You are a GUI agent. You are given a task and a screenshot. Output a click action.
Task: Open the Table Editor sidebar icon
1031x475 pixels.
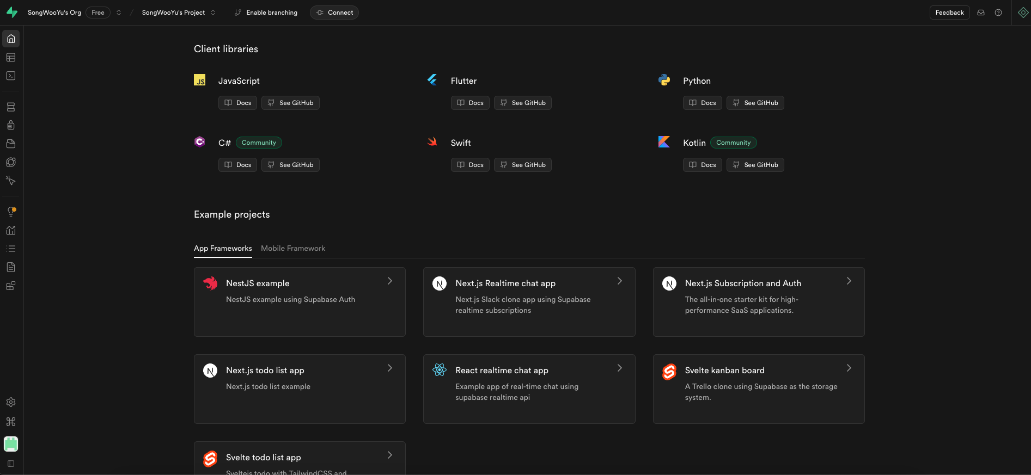tap(11, 57)
